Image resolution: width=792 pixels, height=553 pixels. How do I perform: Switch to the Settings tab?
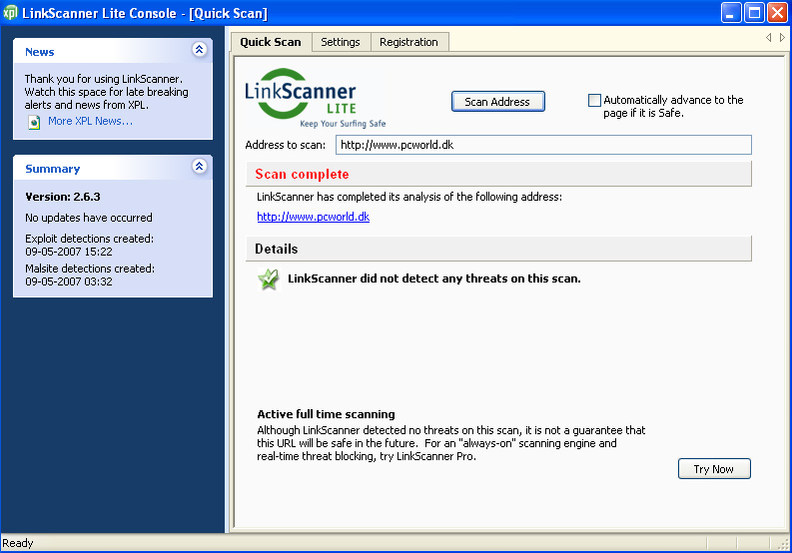(x=341, y=42)
